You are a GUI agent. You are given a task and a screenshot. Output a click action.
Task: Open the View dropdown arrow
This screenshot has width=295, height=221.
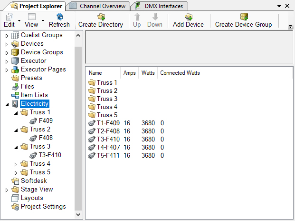coord(43,20)
